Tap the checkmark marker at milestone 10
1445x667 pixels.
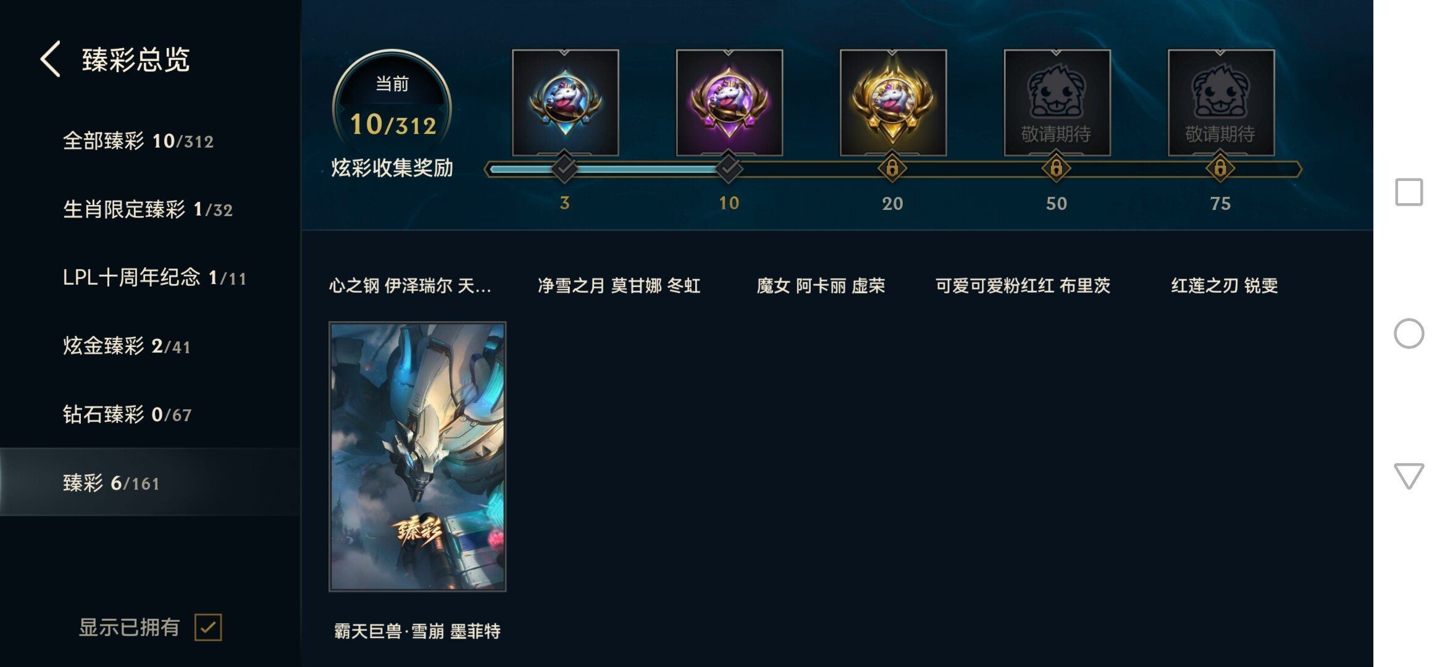tap(729, 168)
